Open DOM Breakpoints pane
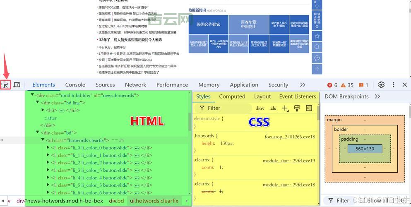The image size is (411, 207). (346, 96)
